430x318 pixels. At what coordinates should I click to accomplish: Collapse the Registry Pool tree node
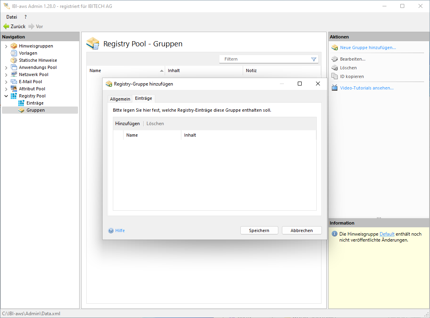(x=6, y=96)
